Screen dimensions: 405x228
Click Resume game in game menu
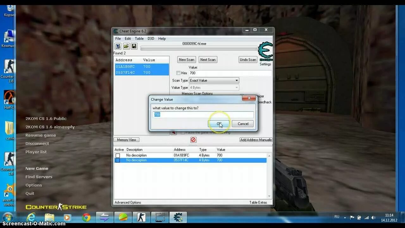point(40,135)
